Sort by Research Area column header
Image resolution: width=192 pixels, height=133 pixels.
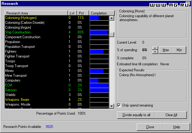tap(36, 13)
